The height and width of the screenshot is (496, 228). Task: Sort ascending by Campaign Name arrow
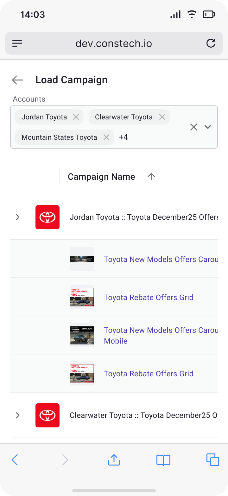coord(151,177)
